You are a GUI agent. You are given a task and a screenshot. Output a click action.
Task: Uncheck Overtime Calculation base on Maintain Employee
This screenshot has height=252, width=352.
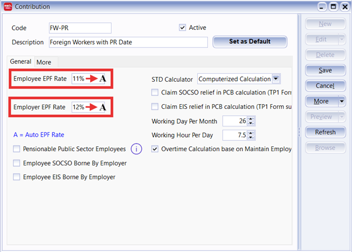[x=155, y=149]
